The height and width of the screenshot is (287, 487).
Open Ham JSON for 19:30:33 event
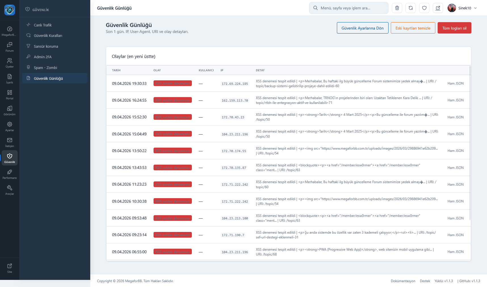pyautogui.click(x=455, y=83)
